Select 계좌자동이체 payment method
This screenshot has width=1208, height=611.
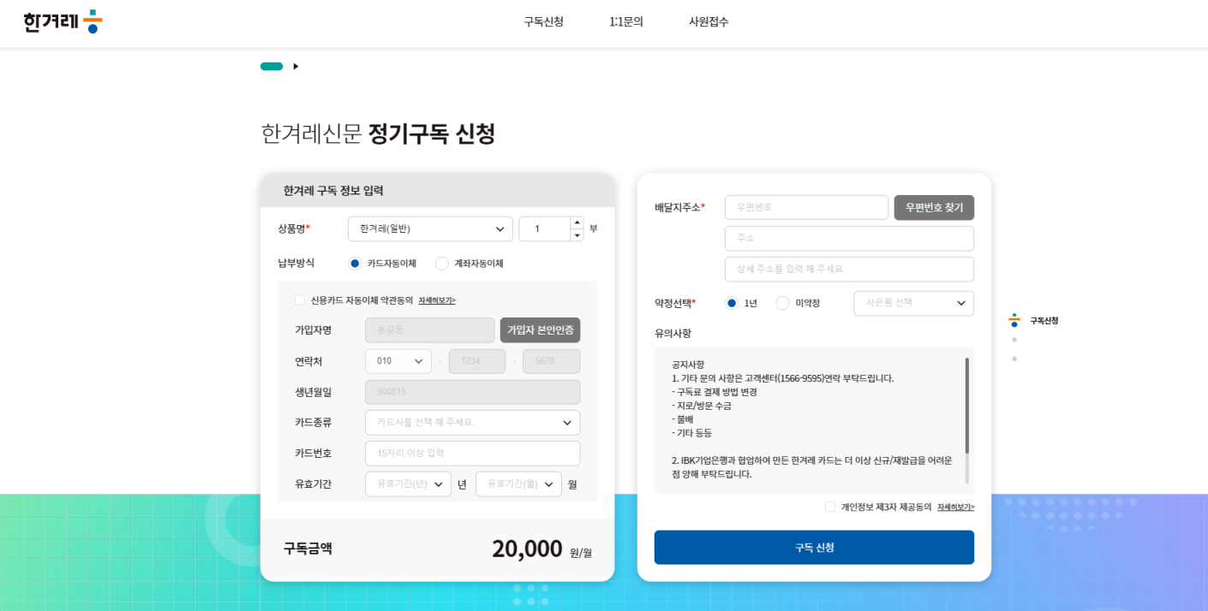pos(442,264)
